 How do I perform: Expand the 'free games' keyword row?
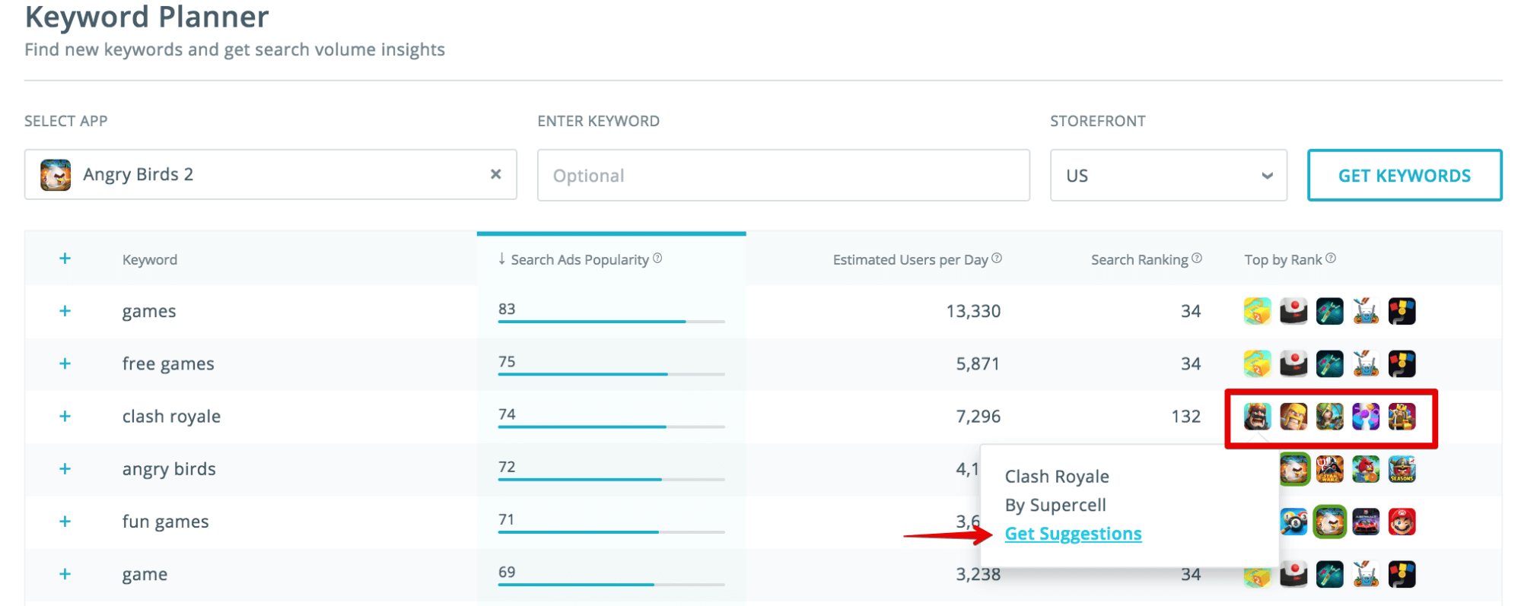(x=65, y=363)
